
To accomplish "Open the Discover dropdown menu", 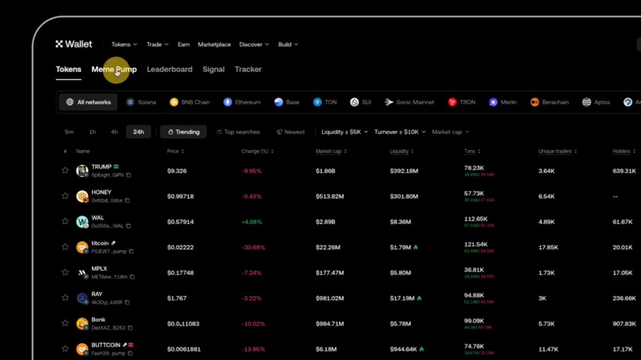I will pyautogui.click(x=254, y=45).
